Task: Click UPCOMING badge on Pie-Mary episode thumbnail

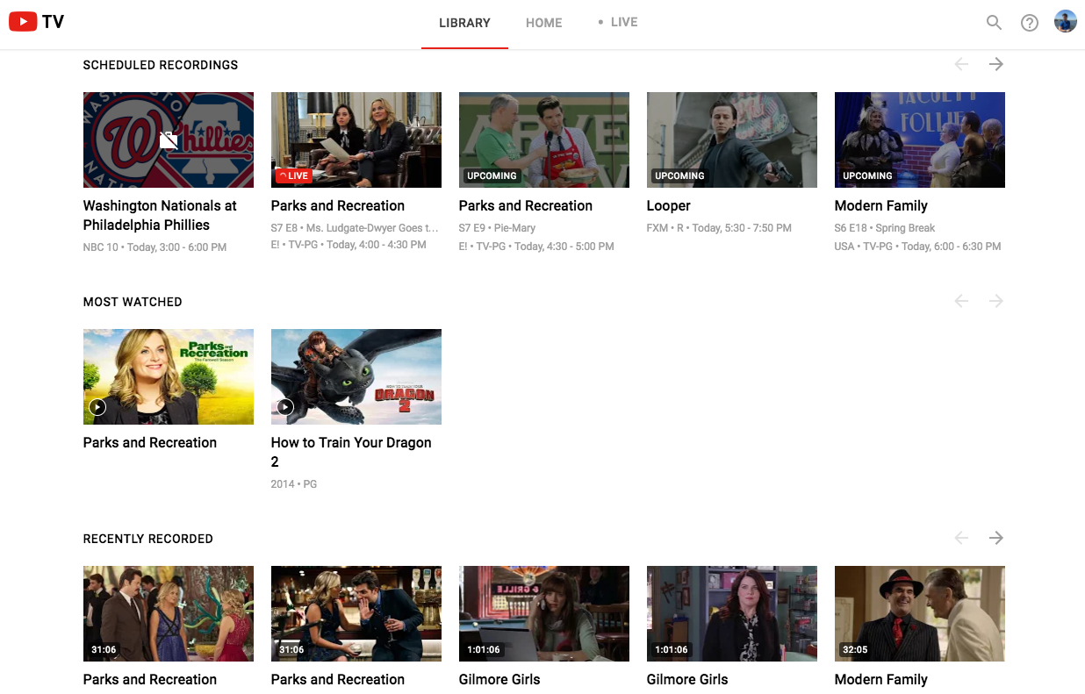Action: click(492, 175)
